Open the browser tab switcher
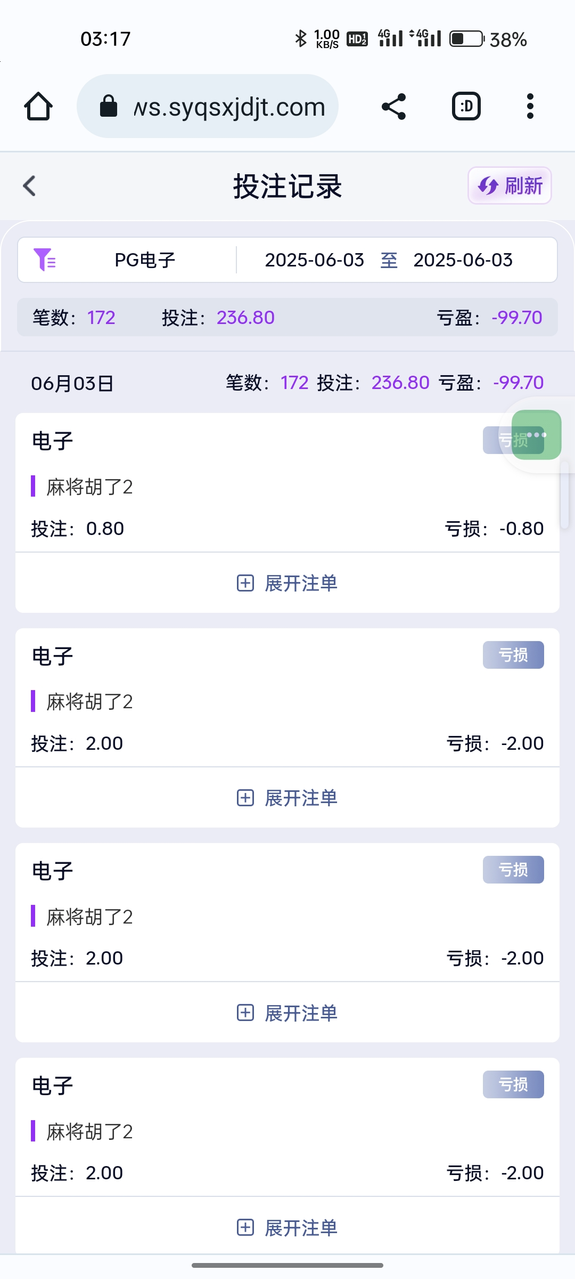Viewport: 575px width, 1279px height. click(466, 107)
